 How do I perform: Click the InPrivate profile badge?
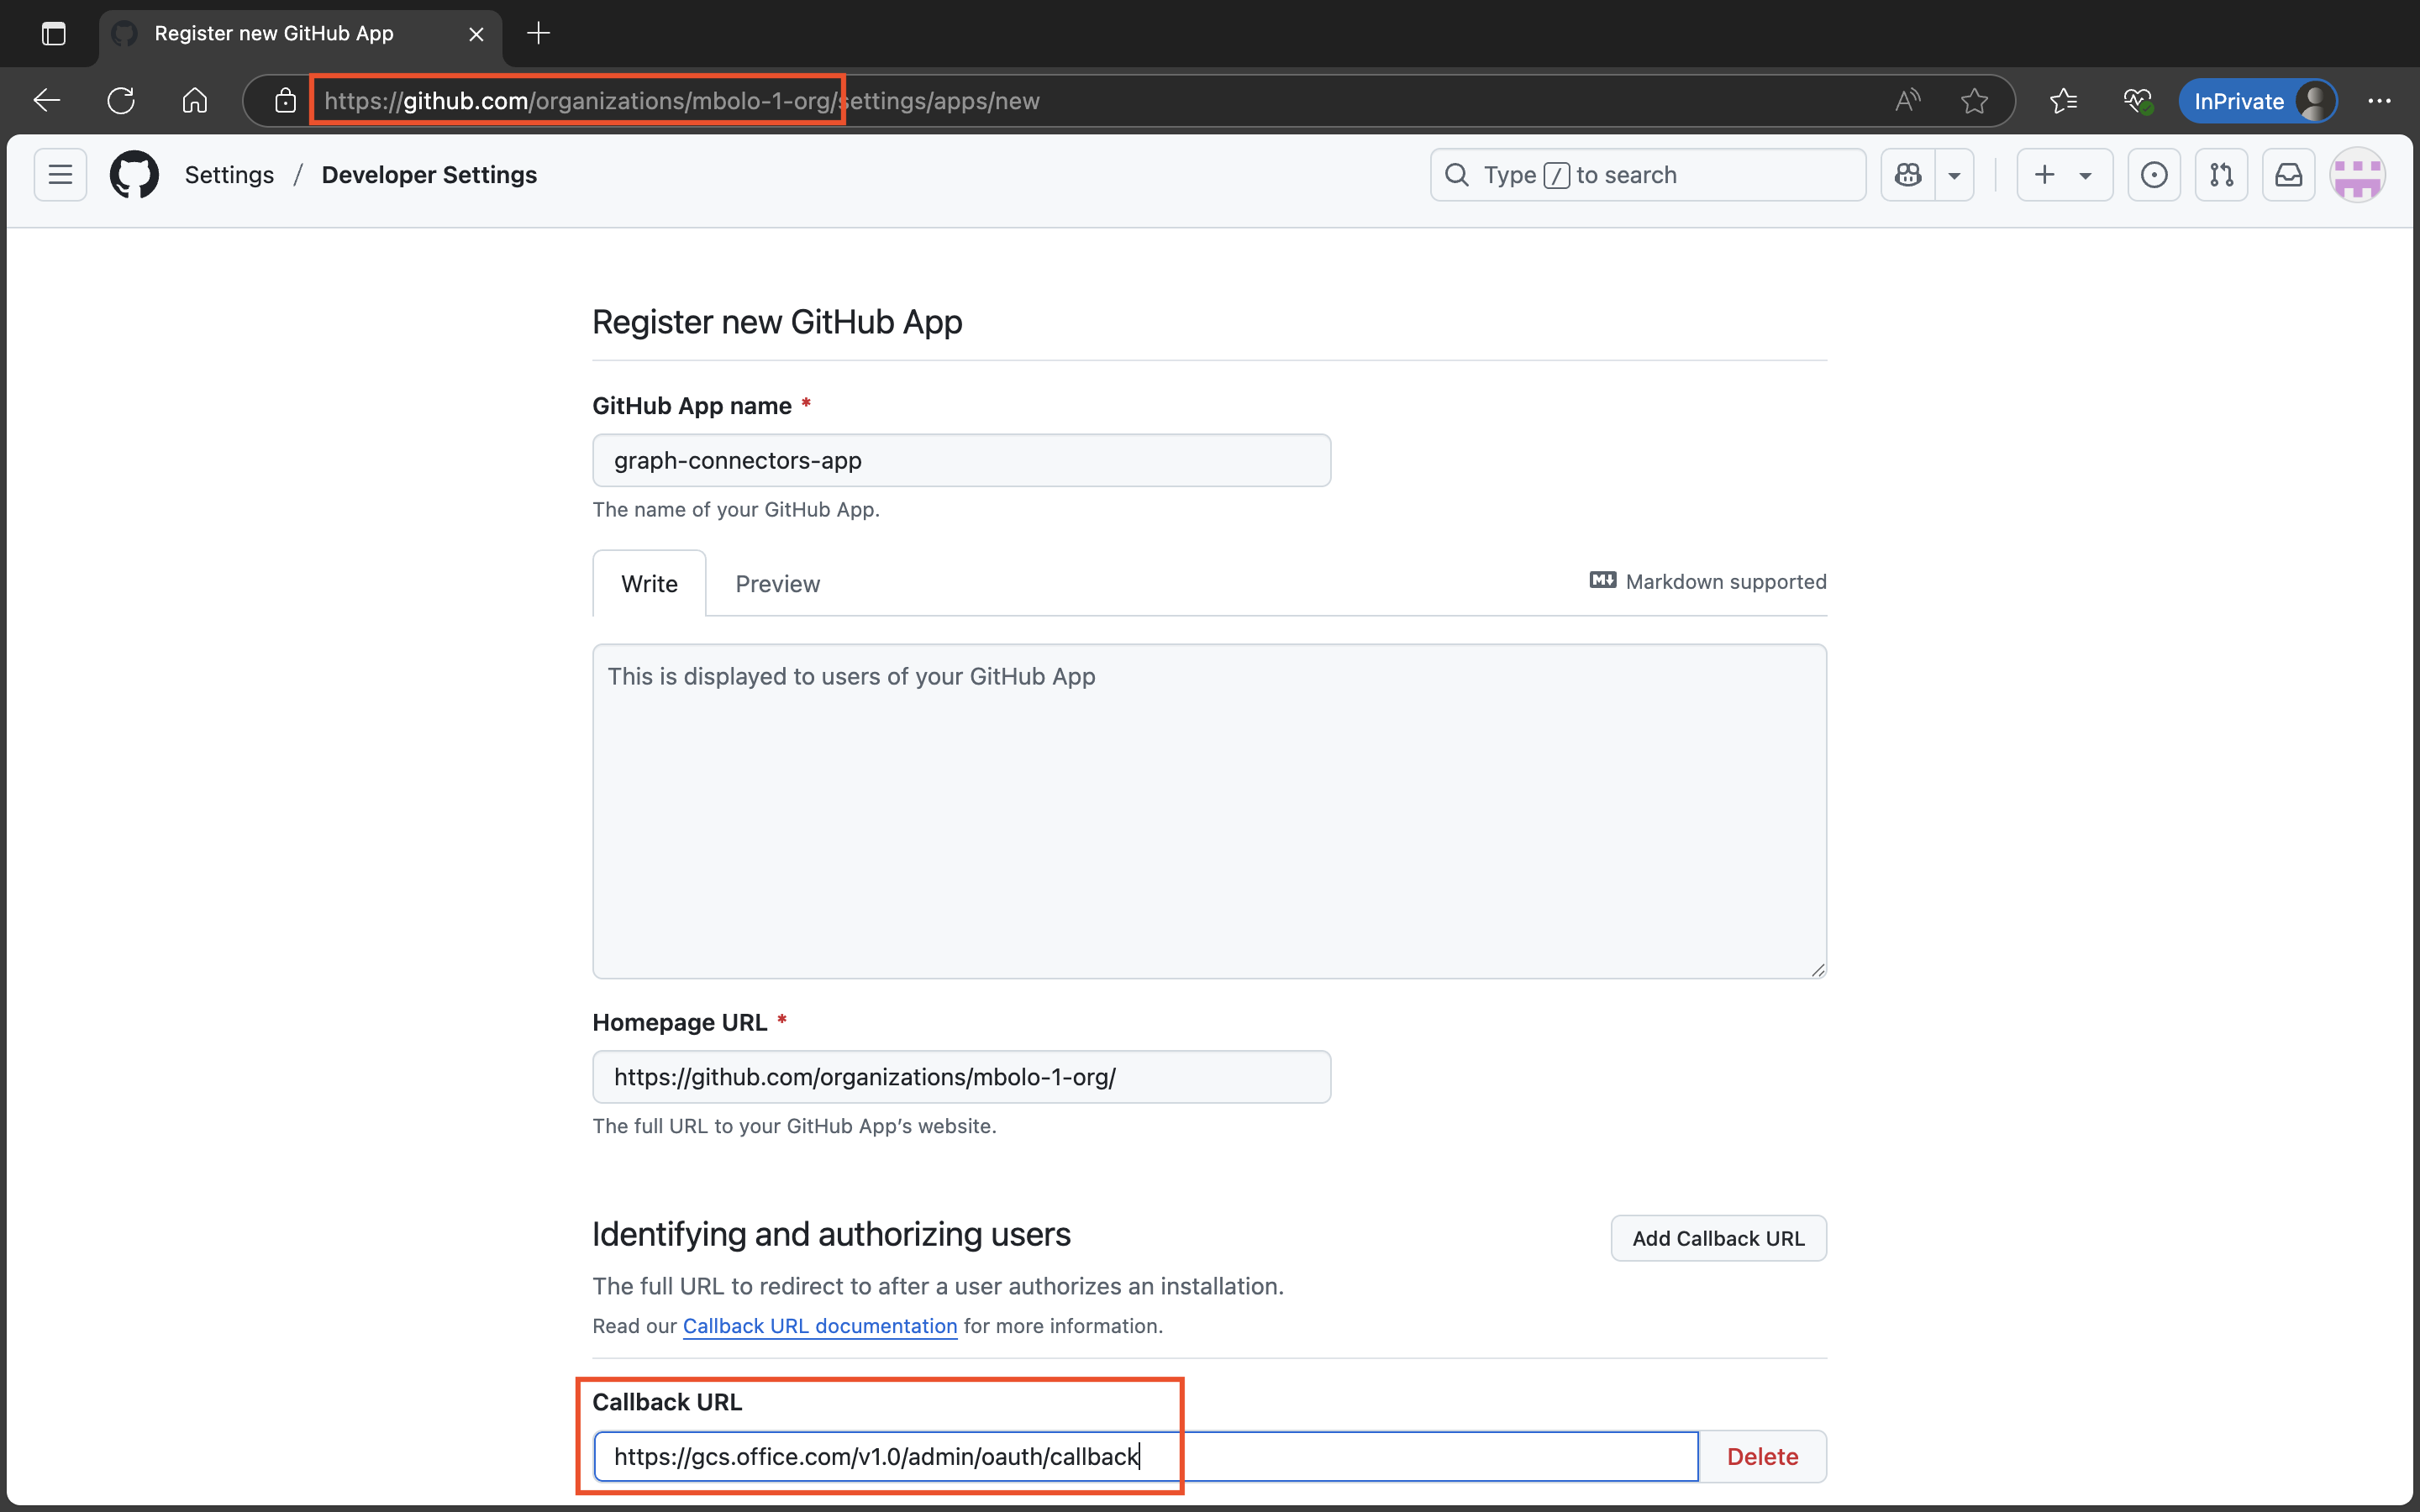[x=2257, y=100]
